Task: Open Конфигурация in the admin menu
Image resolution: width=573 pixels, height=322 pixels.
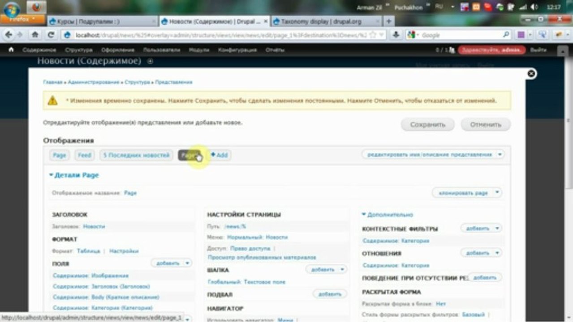Action: click(x=237, y=50)
